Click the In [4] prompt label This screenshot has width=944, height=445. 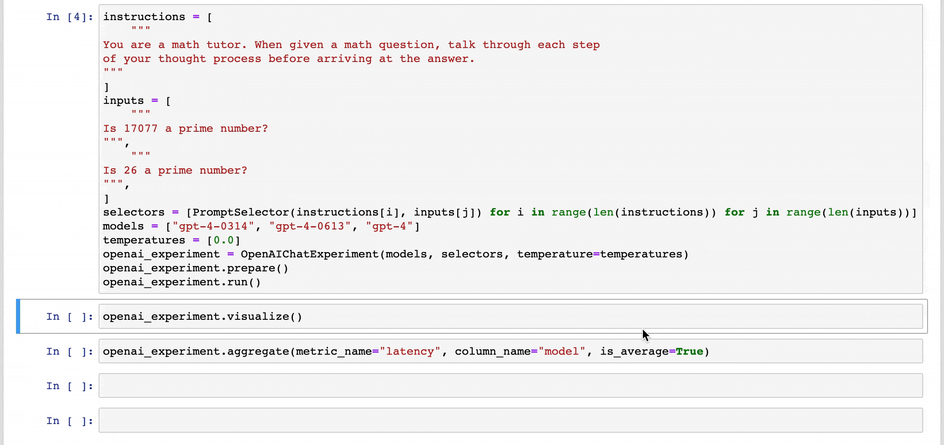coord(69,17)
